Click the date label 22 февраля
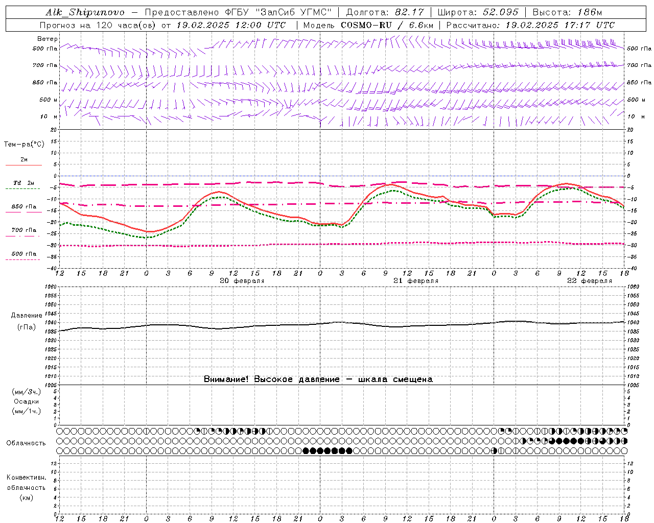Image resolution: width=654 pixels, height=523 pixels. [x=590, y=281]
